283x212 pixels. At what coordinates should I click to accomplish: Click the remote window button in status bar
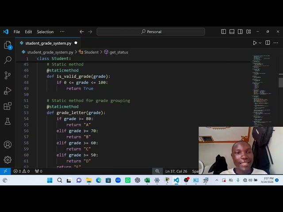click(x=5, y=171)
